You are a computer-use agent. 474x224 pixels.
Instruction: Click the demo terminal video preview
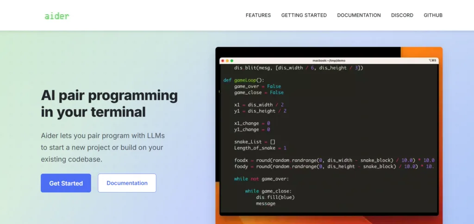[329, 136]
